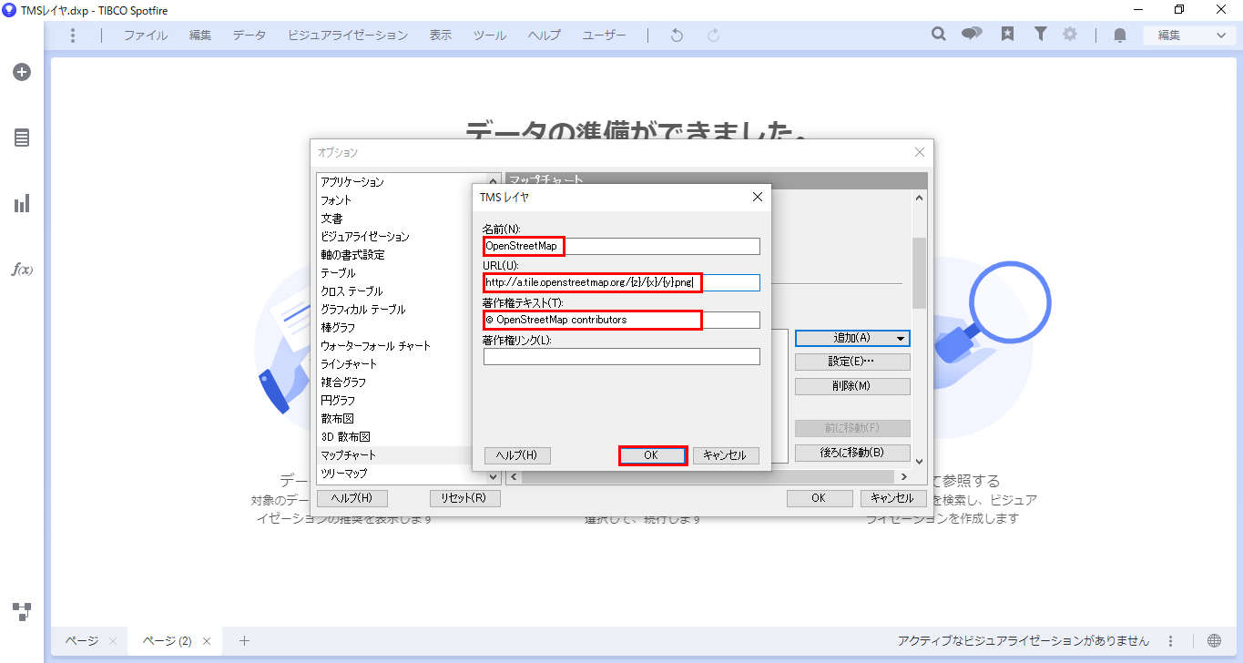Close the ページ (2) tab
1243x663 pixels.
pyautogui.click(x=206, y=641)
